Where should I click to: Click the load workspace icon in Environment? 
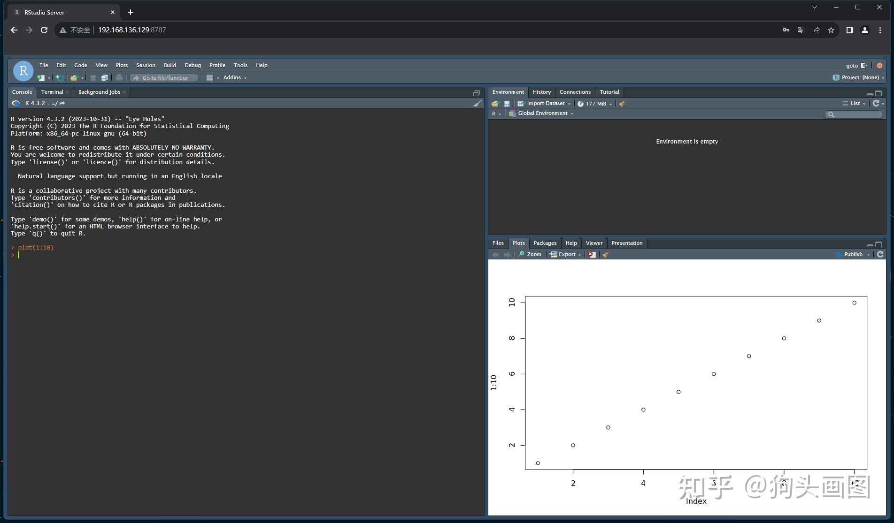tap(495, 104)
